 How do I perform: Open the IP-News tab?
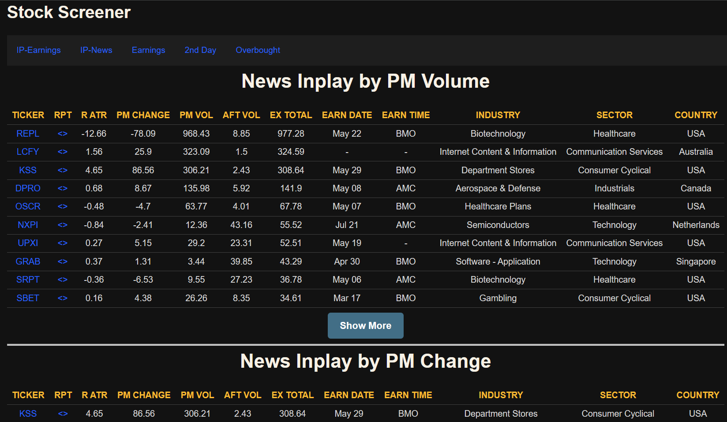click(96, 50)
